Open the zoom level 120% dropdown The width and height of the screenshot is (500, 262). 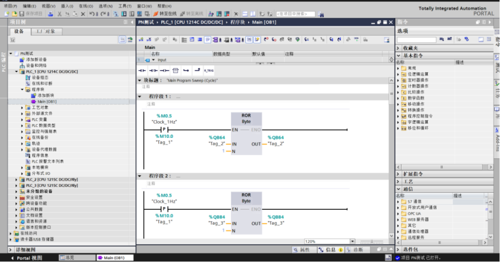click(x=352, y=242)
